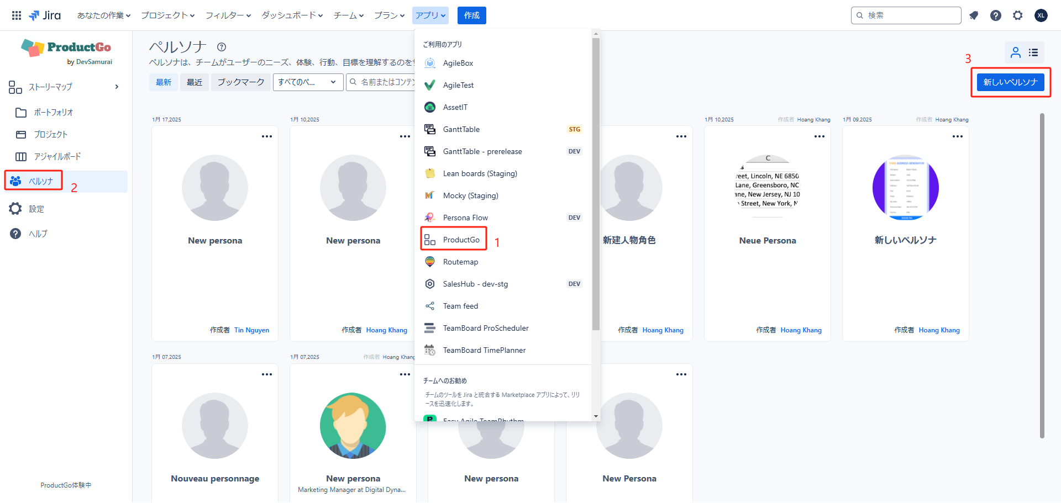Select ProductGo from the apps menu
Image resolution: width=1061 pixels, height=503 pixels.
461,240
